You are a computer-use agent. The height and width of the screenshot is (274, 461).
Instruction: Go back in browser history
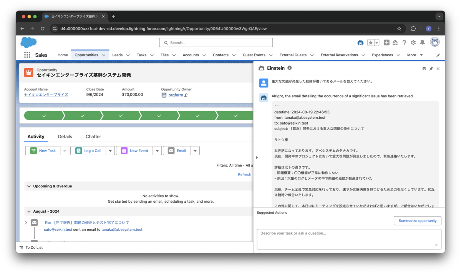tap(22, 28)
